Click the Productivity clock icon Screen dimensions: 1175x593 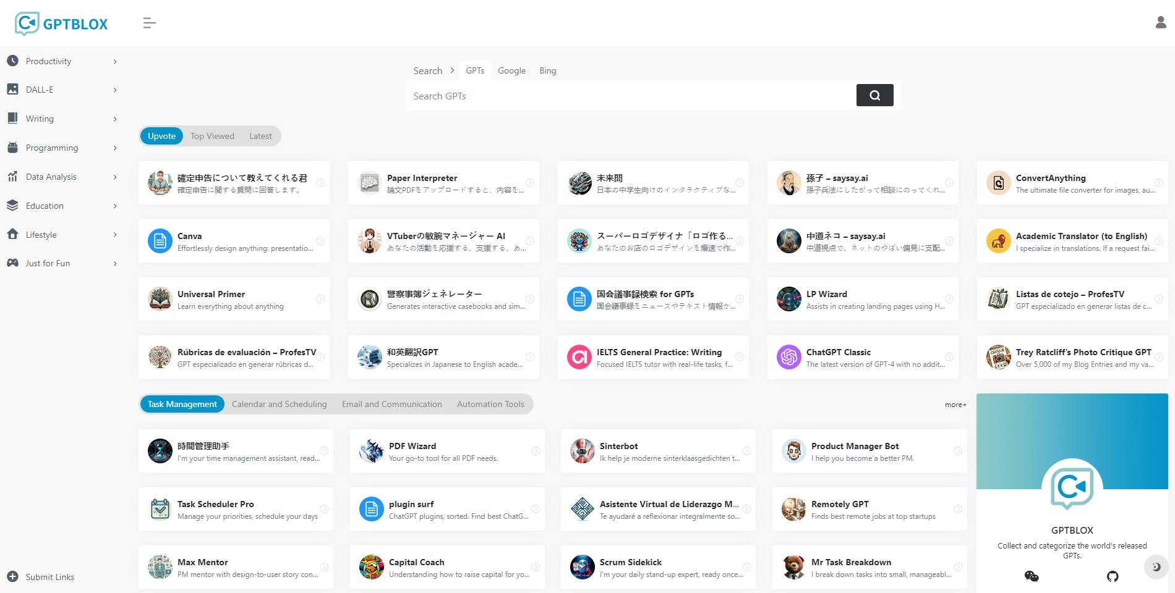[x=12, y=61]
